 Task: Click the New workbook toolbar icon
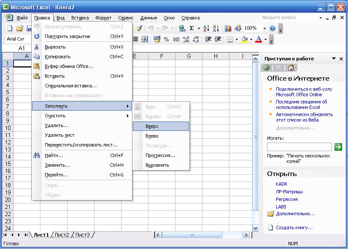click(10, 28)
